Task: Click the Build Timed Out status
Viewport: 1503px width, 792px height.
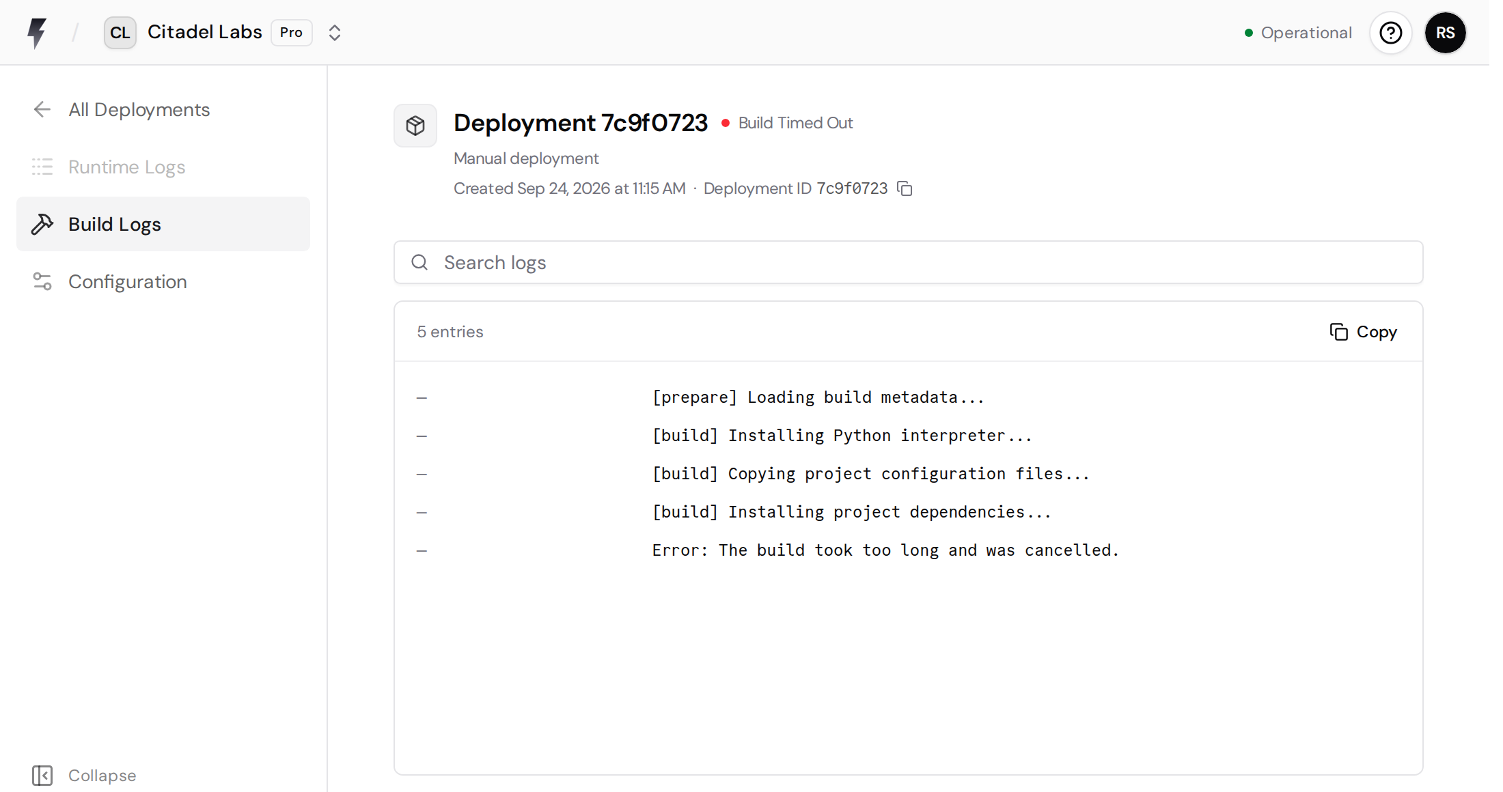Action: point(787,123)
